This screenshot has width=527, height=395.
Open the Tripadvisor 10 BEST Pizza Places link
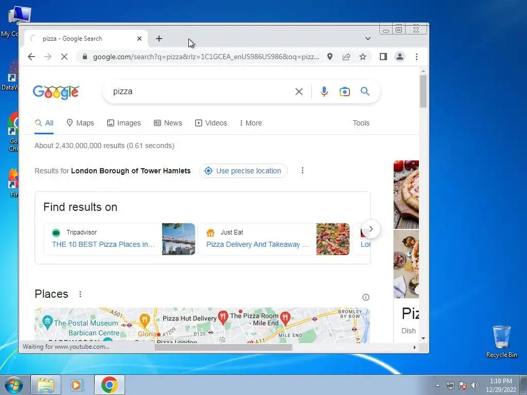[x=103, y=244]
